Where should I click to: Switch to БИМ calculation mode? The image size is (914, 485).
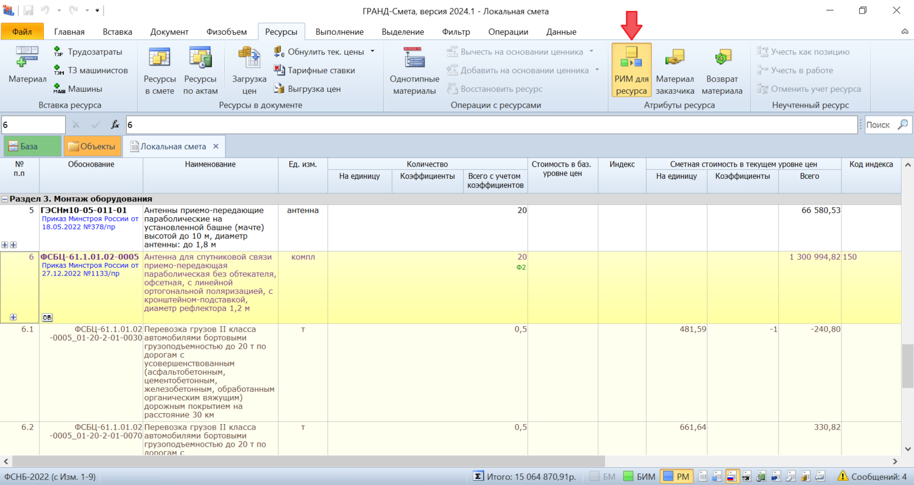(x=639, y=476)
